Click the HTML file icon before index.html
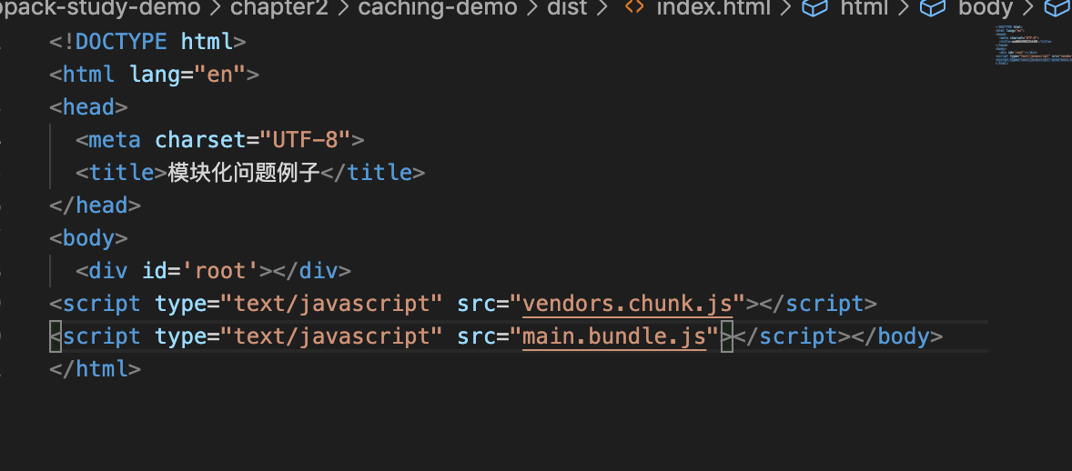 pos(634,9)
